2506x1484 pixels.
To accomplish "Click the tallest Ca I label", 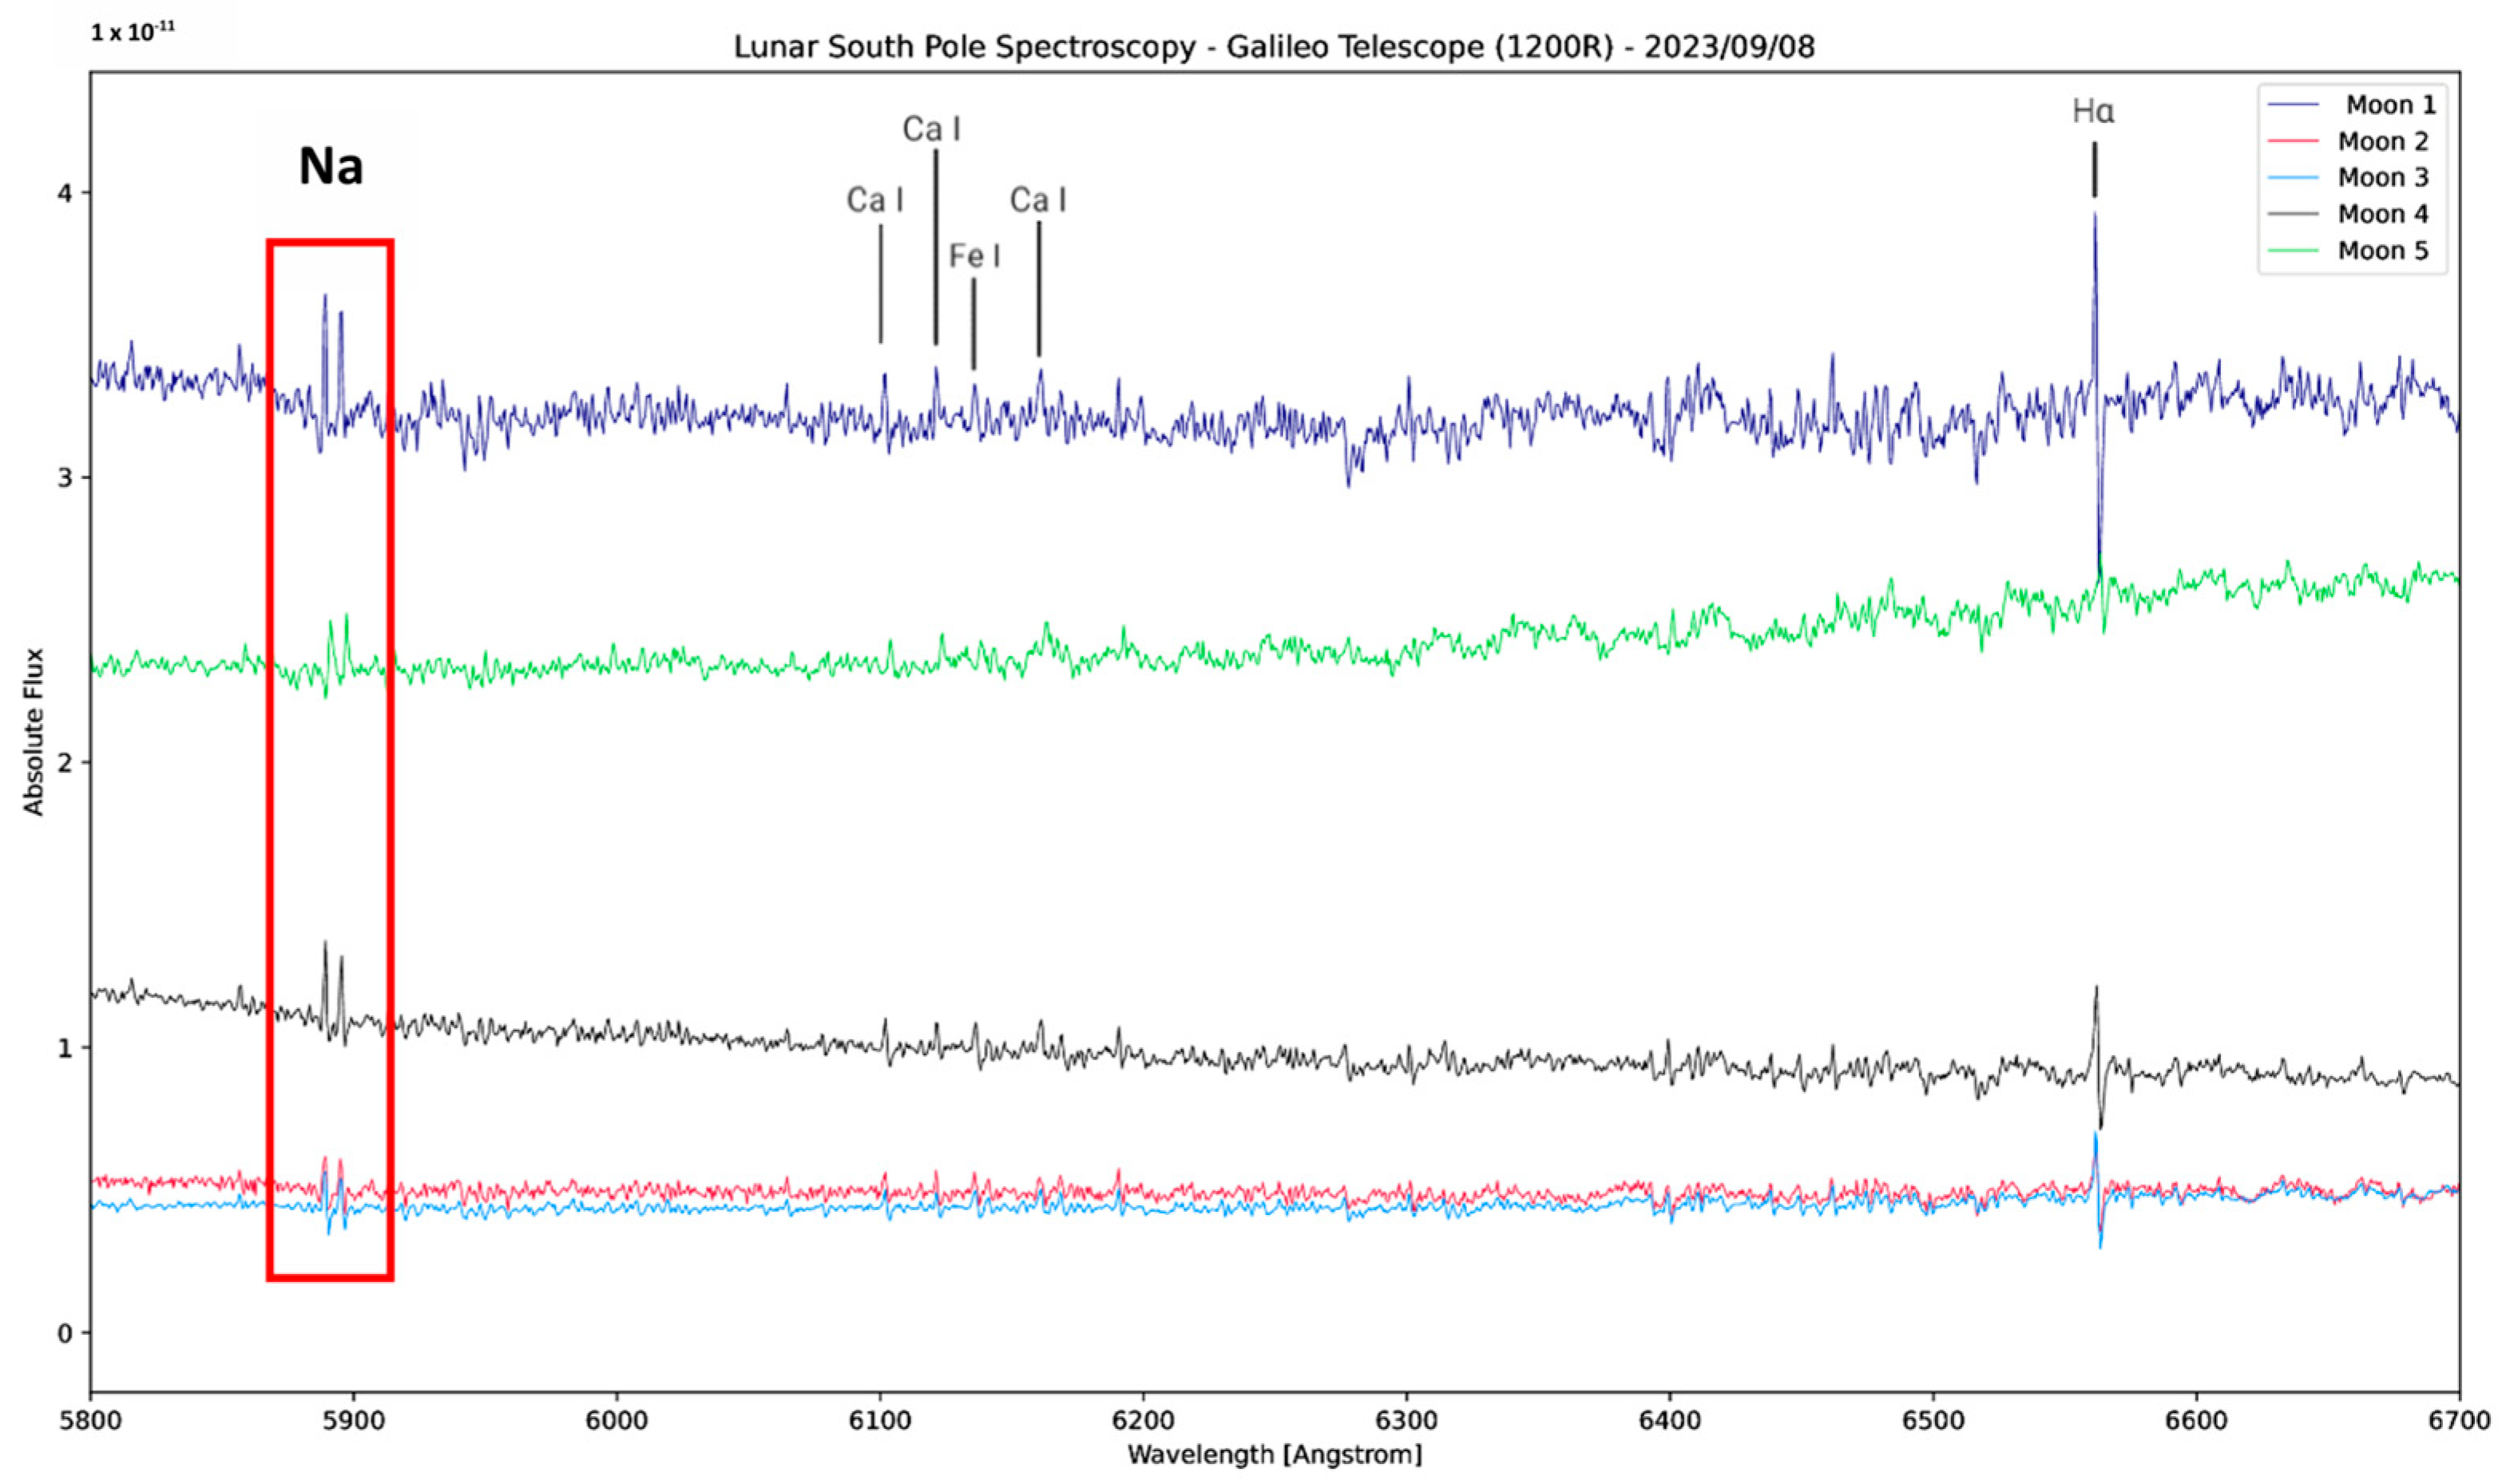I will tap(931, 129).
